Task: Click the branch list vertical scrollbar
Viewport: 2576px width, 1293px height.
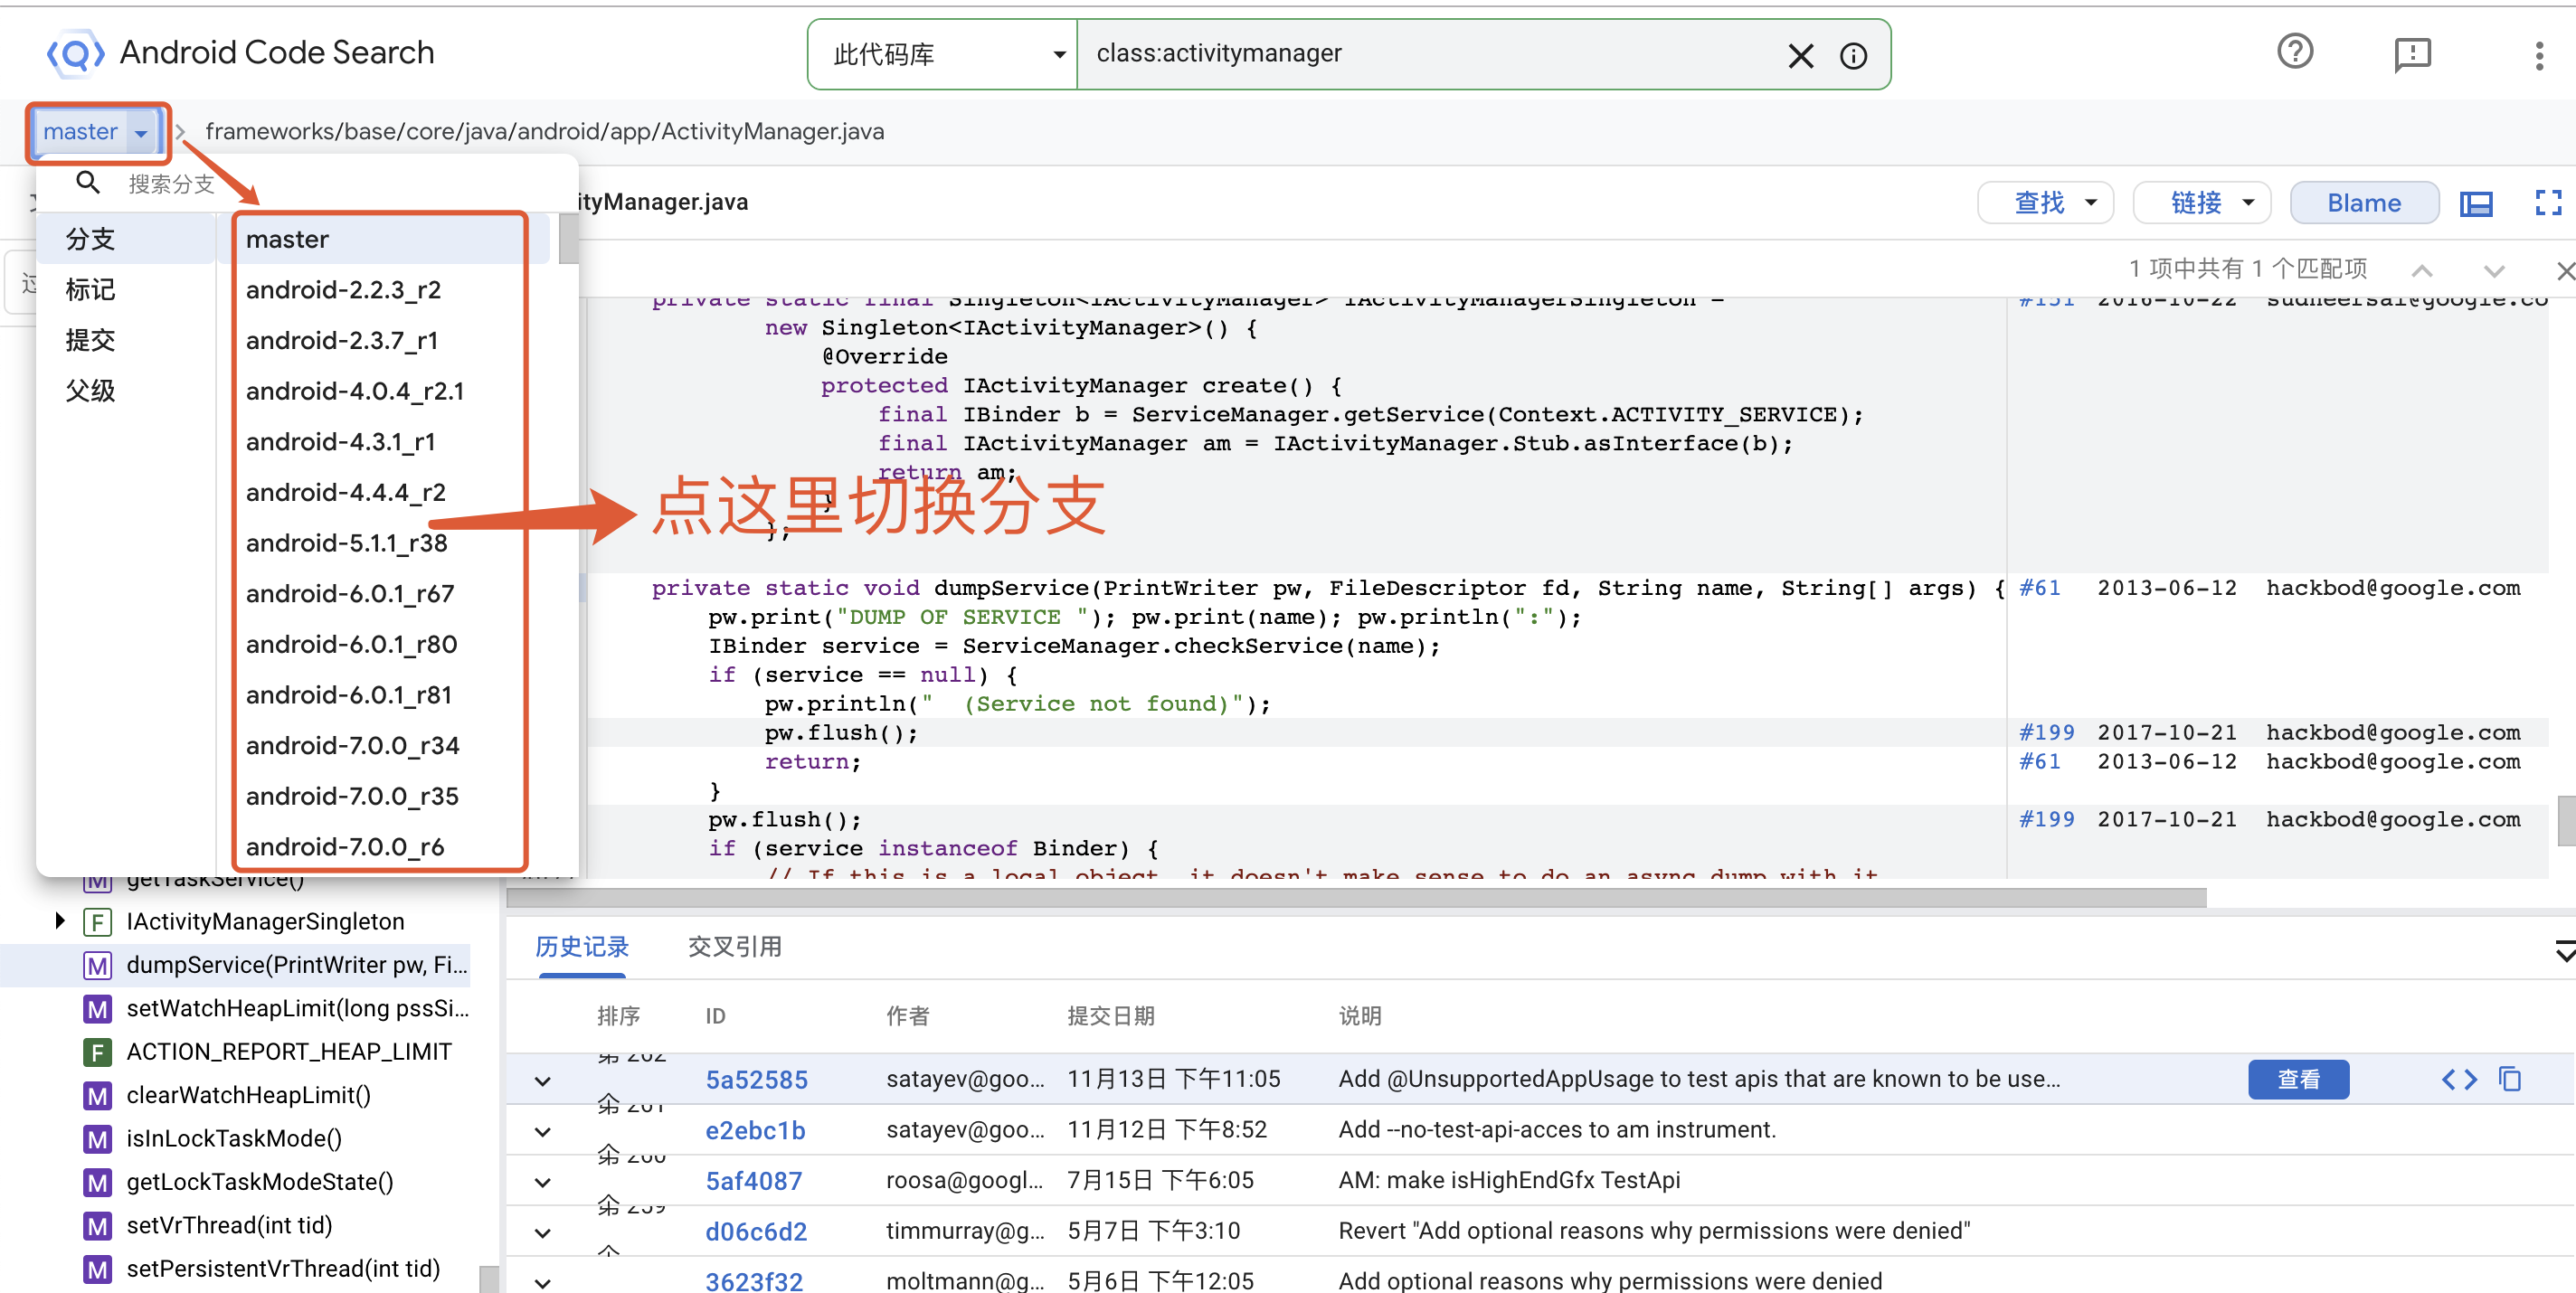Action: tap(568, 239)
